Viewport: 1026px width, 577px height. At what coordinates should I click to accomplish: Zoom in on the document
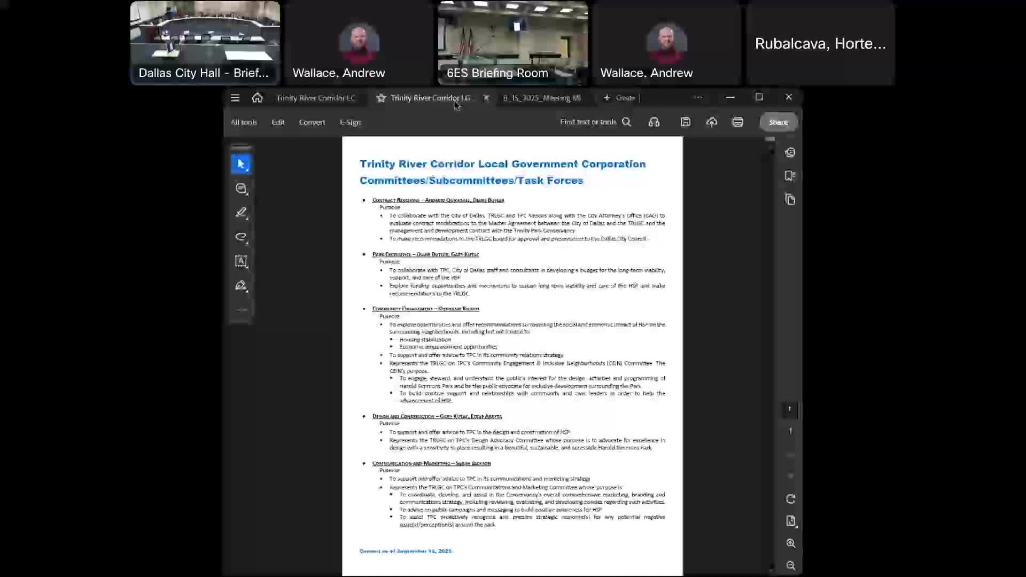790,543
